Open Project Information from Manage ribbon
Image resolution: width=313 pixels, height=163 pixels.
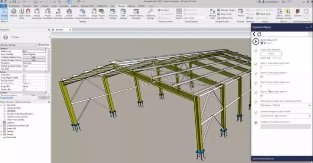point(37,14)
